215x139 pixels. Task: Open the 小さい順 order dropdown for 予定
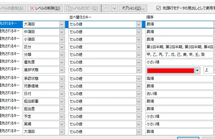180,117
